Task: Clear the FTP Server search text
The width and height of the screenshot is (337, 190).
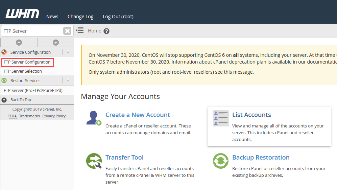Action: coord(67,31)
